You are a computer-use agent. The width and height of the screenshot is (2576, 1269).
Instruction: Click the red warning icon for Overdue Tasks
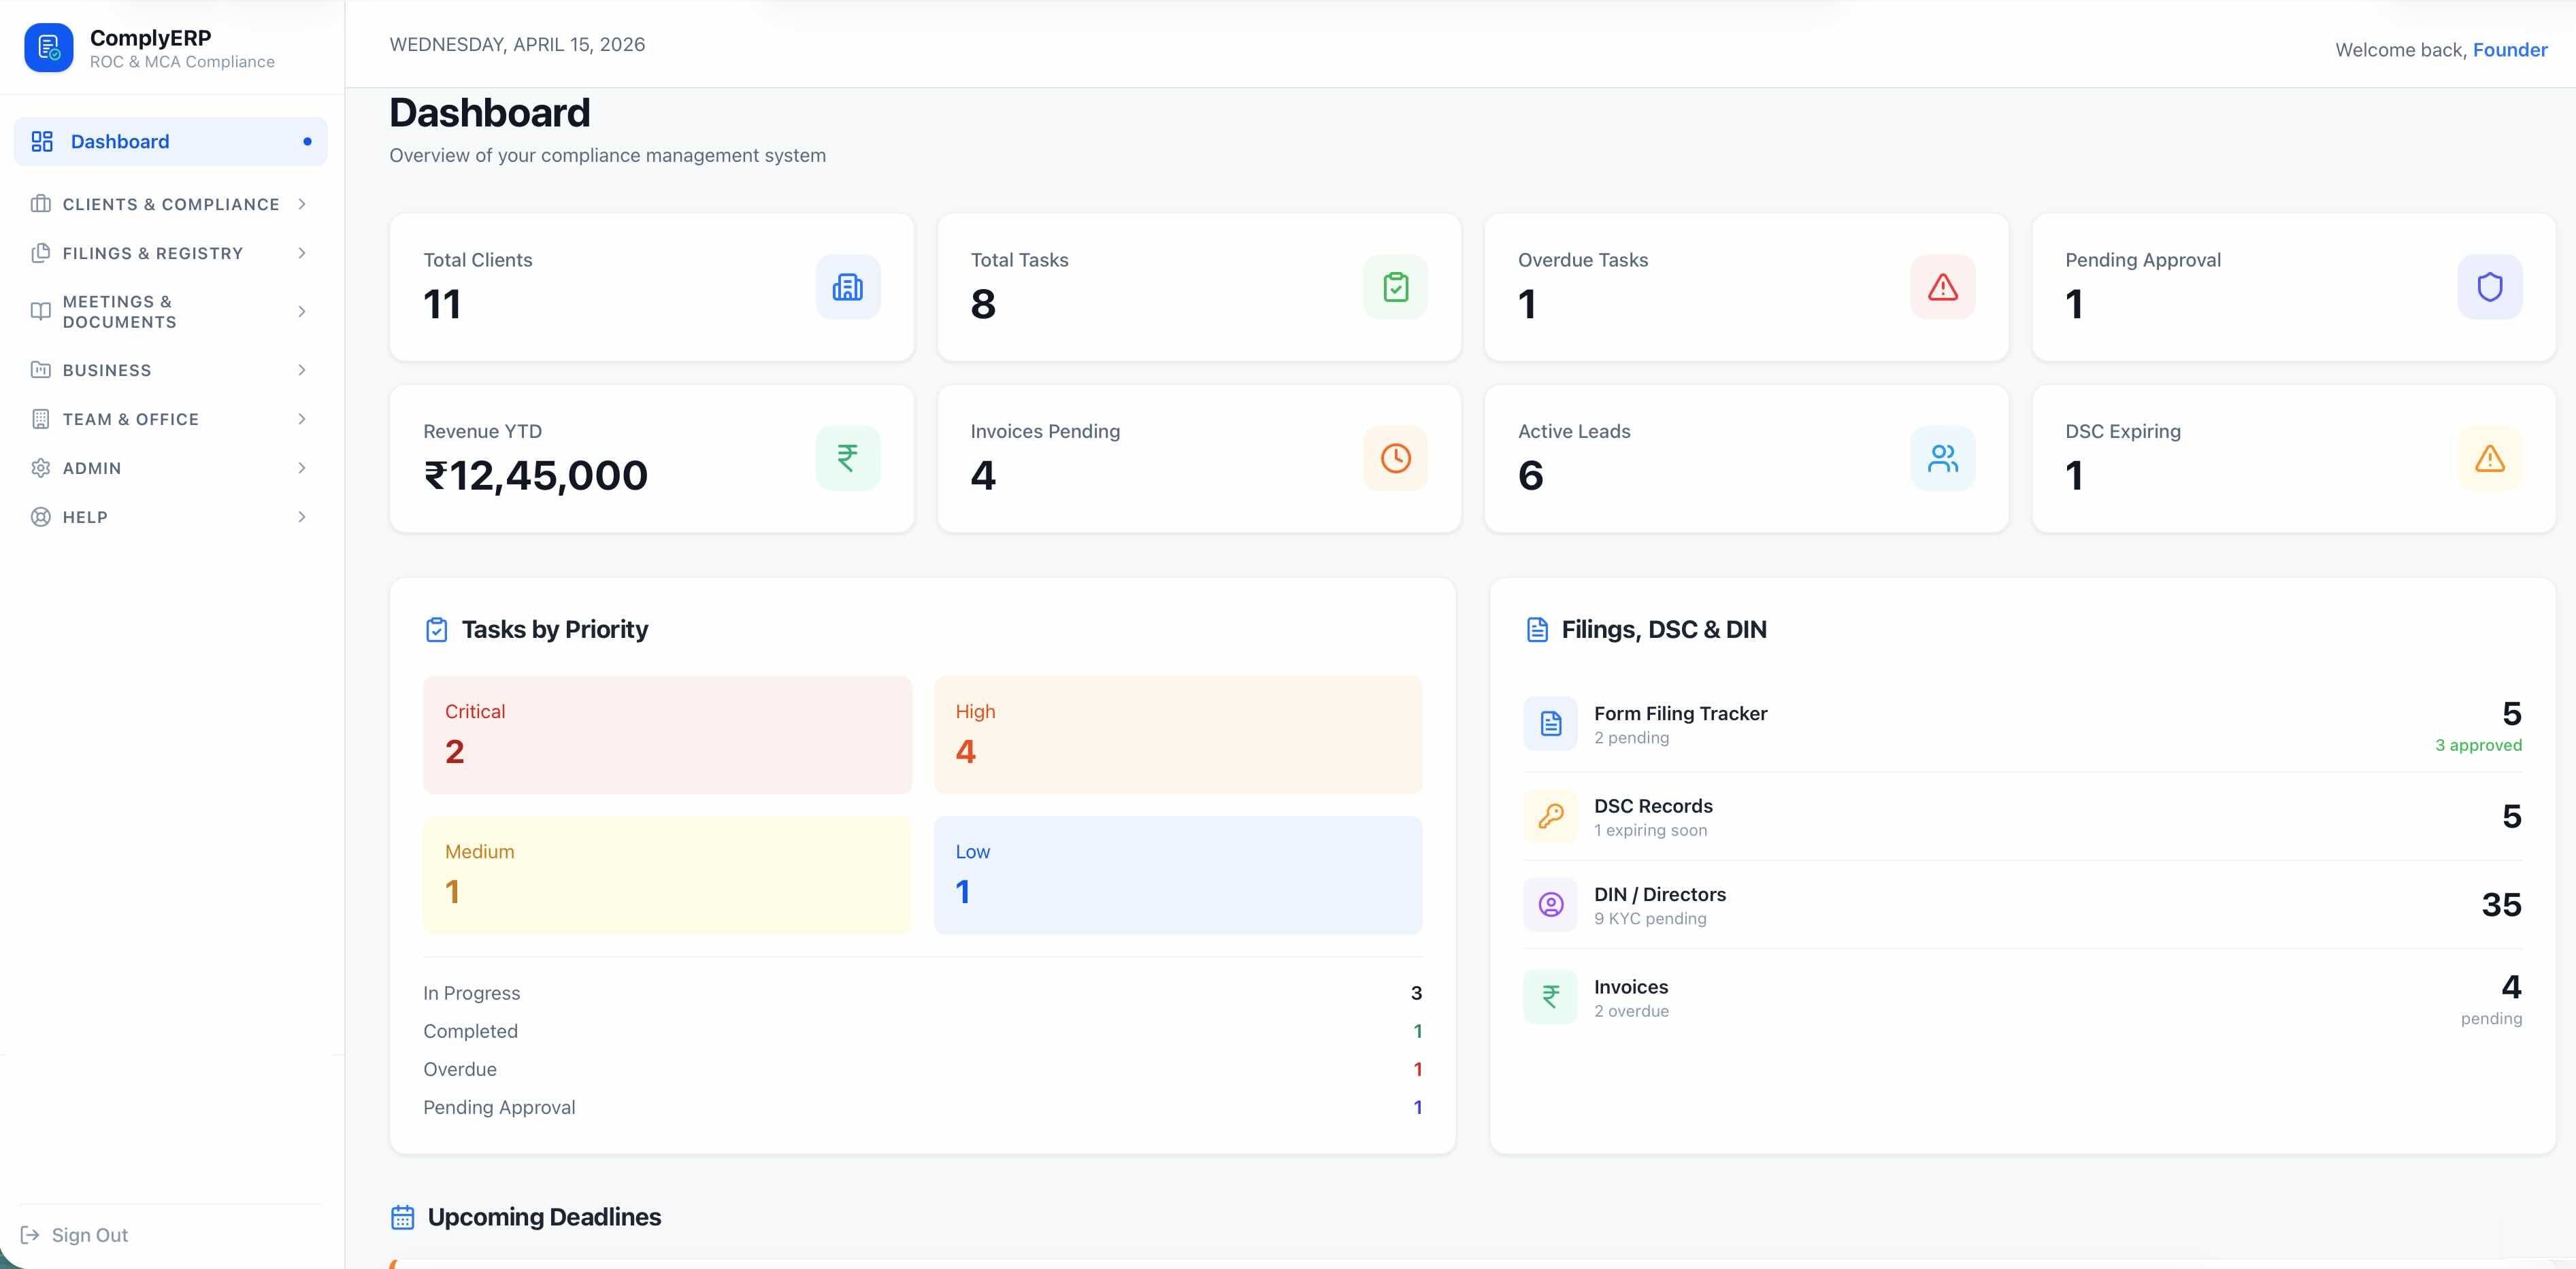tap(1942, 287)
